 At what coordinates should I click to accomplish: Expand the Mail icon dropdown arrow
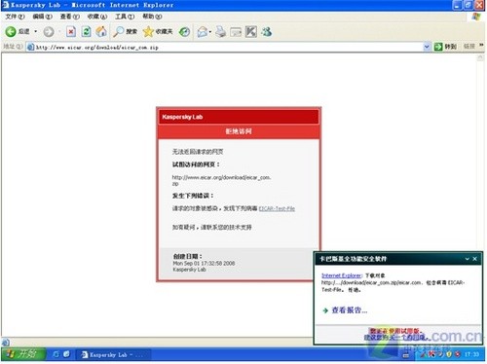tap(210, 32)
